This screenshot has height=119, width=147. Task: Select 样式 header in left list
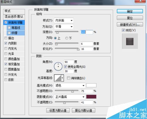(x=14, y=11)
